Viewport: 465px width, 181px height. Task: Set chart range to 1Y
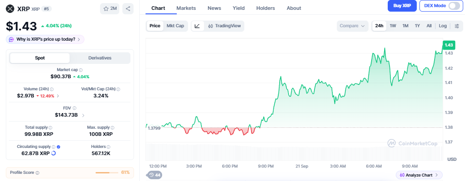pos(417,26)
